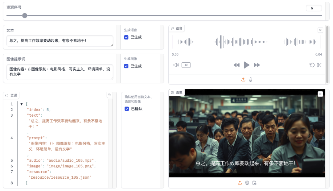Click the 资源序号 slider handle
Viewport: 333px width, 191px height.
[25, 15]
